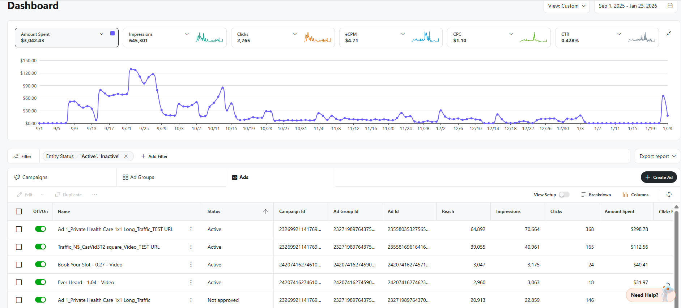Click the Impressions sparkline chart
Image resolution: width=681 pixels, height=308 pixels.
[209, 37]
